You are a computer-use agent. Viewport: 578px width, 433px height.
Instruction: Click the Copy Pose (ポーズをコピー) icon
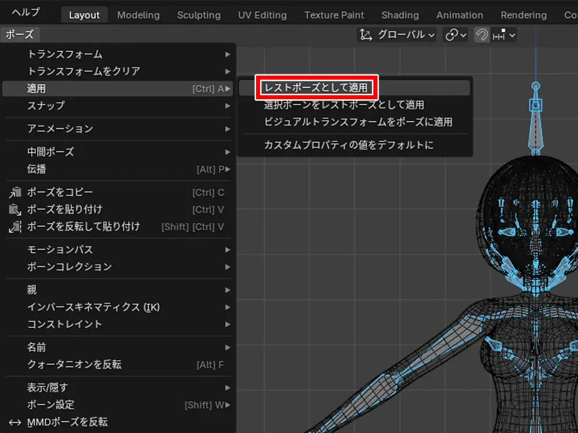15,192
